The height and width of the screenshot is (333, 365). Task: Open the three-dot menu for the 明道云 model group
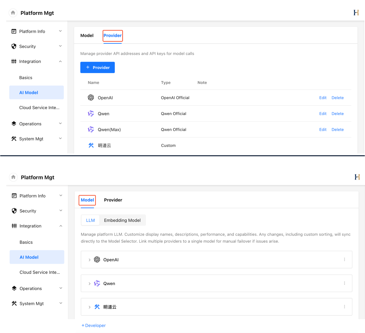(x=344, y=307)
